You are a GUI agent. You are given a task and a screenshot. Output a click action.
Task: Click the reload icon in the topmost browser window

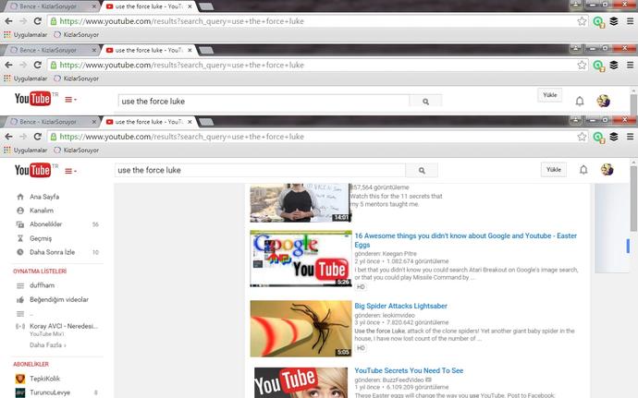point(37,21)
